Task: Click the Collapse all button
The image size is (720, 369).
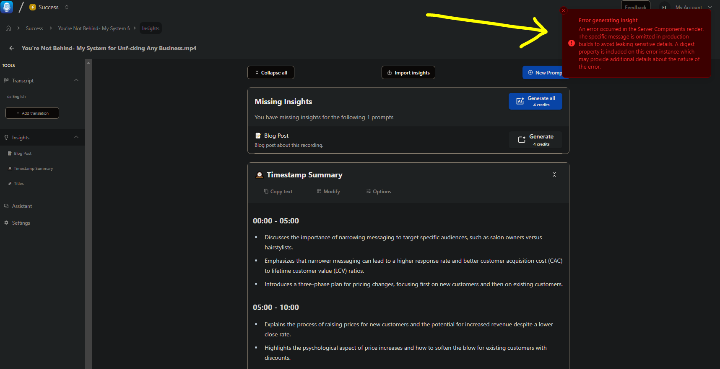Action: pos(271,72)
